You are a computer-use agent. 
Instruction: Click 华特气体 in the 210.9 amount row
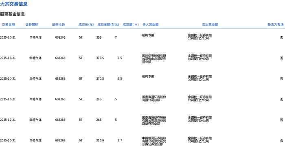pos(35,140)
